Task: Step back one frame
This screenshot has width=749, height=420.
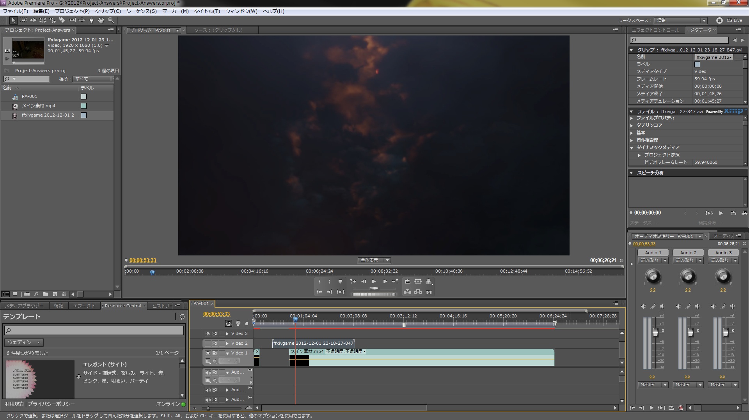Action: (x=364, y=282)
